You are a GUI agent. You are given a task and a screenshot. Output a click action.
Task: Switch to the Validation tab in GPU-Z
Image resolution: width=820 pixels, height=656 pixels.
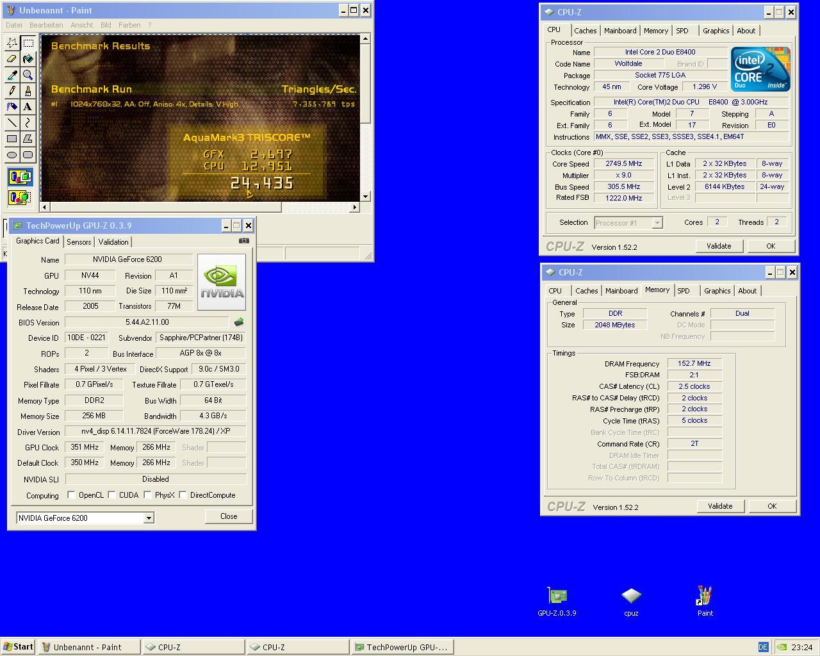[x=113, y=242]
